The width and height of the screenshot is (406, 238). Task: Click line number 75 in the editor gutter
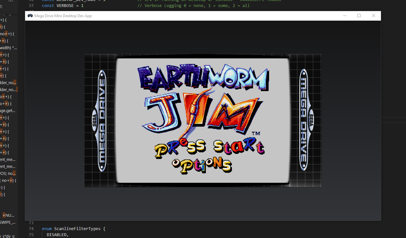click(31, 235)
